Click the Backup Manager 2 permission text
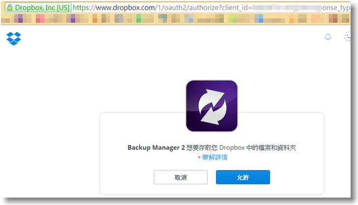358x205 pixels. [x=211, y=147]
